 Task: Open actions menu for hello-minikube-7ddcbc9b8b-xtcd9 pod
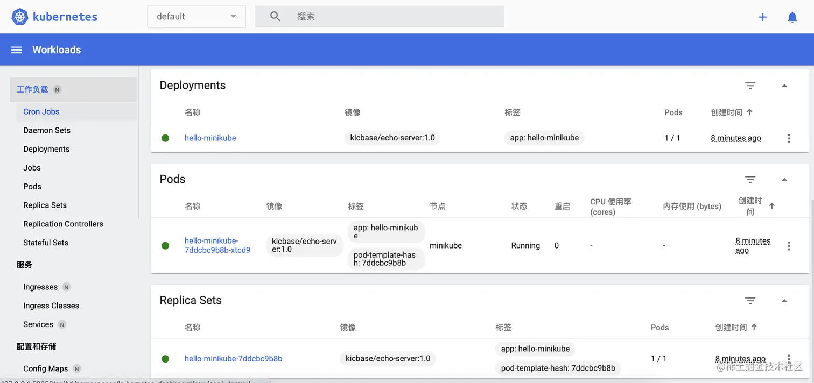[x=789, y=246]
